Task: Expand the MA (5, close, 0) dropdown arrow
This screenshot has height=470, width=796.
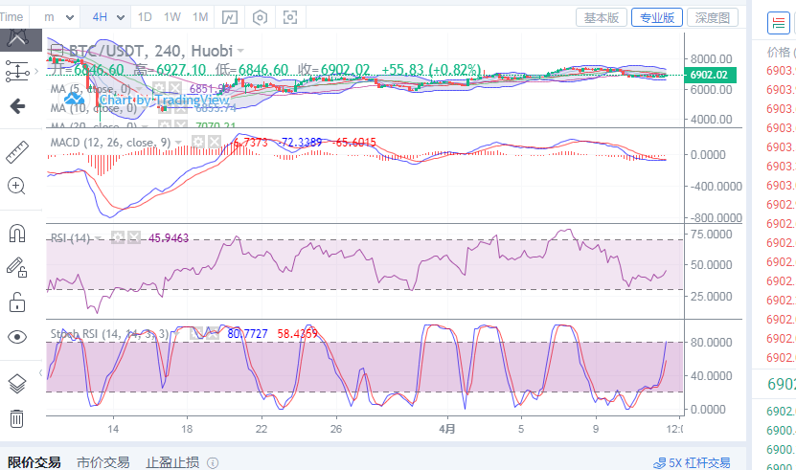Action: 139,89
